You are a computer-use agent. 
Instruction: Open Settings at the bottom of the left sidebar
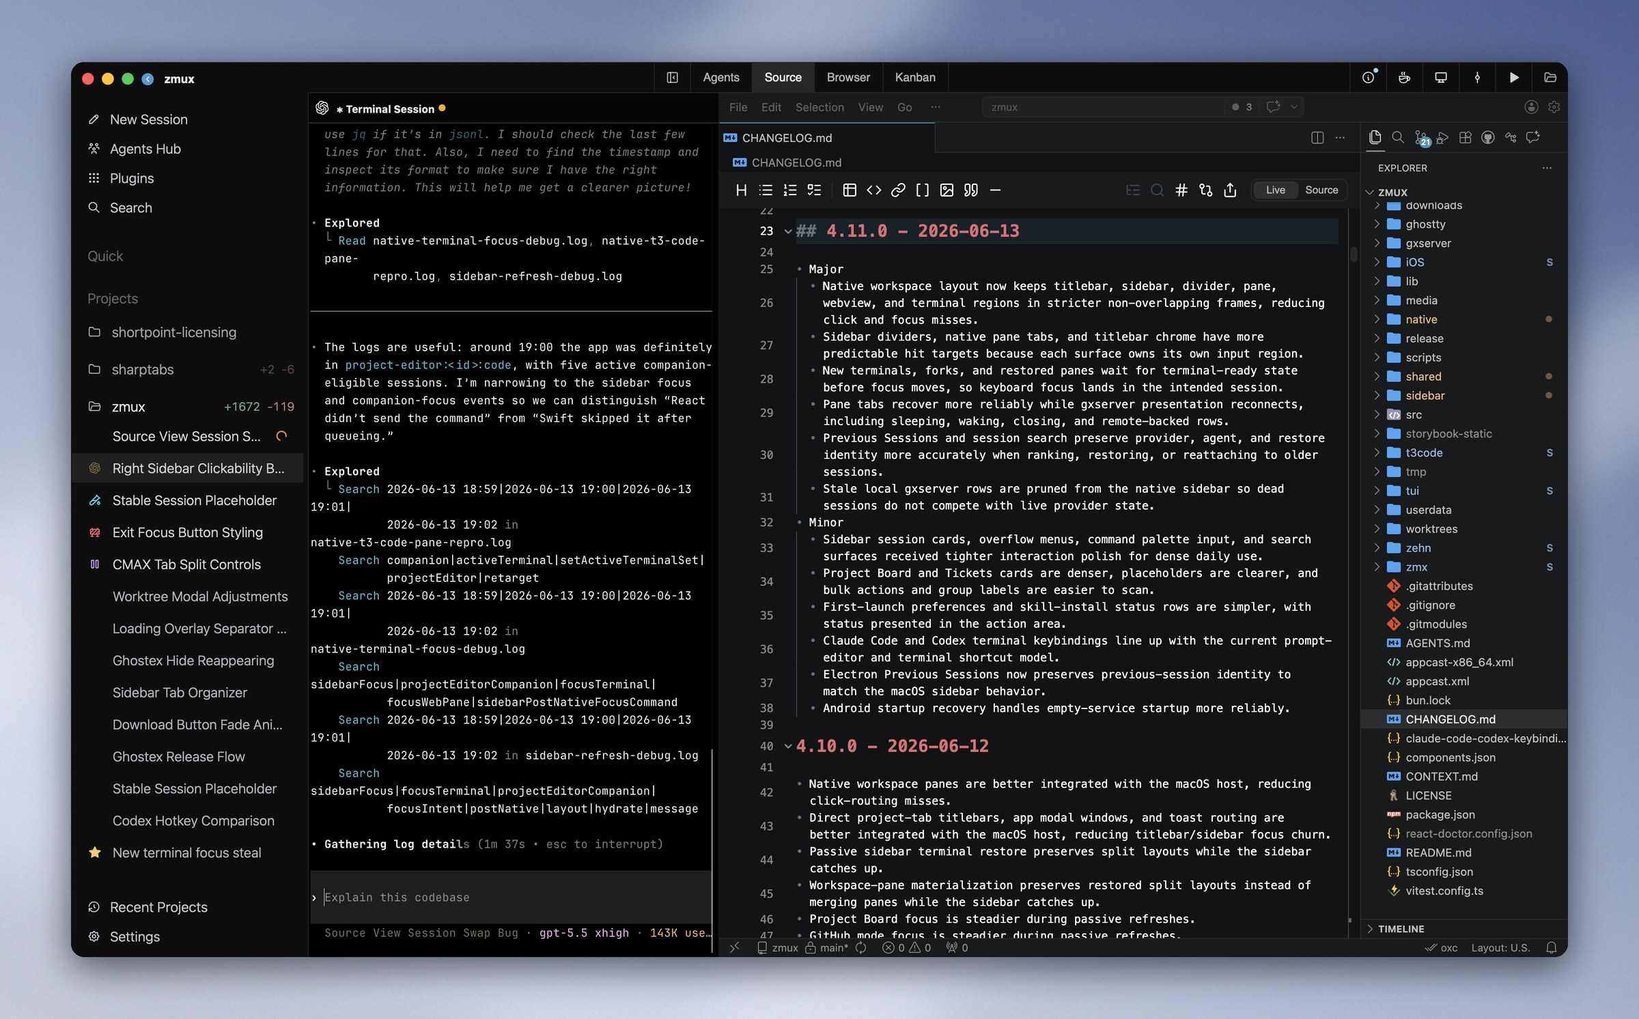135,936
